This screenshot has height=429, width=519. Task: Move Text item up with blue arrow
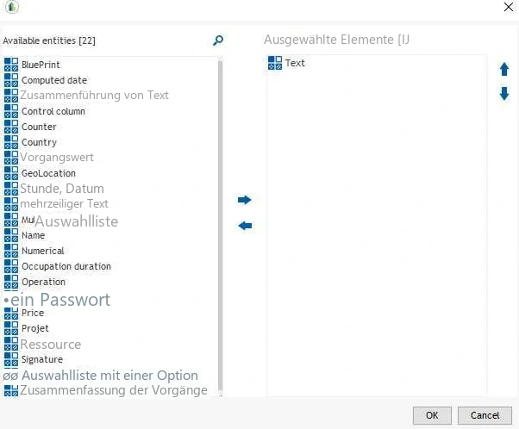coord(504,70)
